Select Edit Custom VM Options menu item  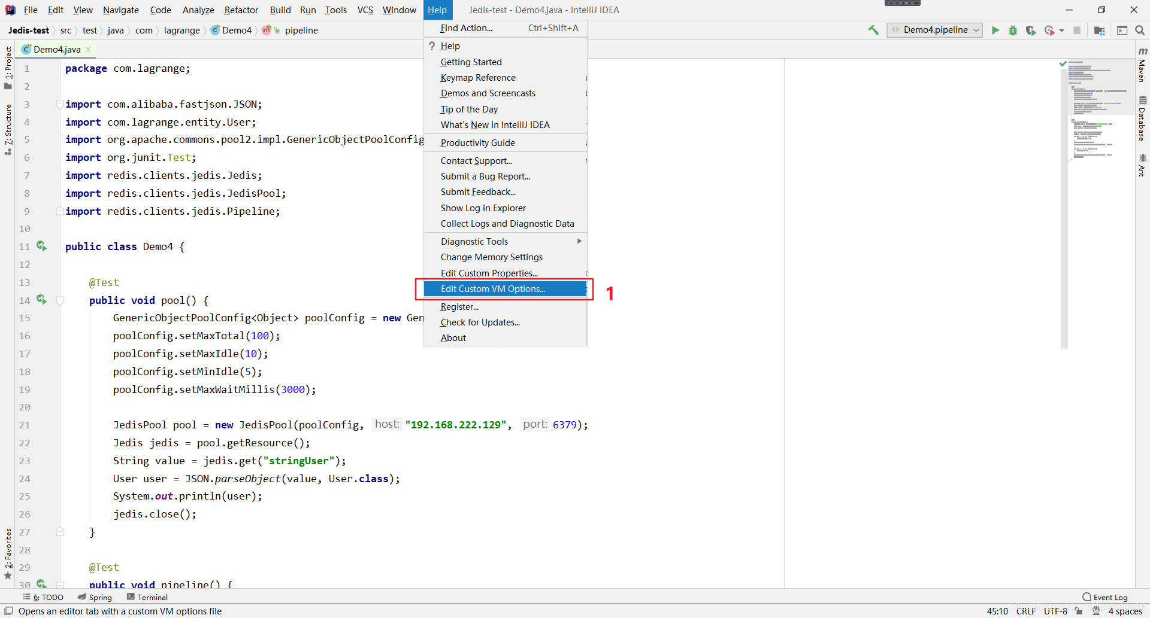point(505,288)
